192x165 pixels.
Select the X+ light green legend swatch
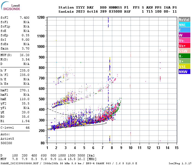(x=184, y=61)
